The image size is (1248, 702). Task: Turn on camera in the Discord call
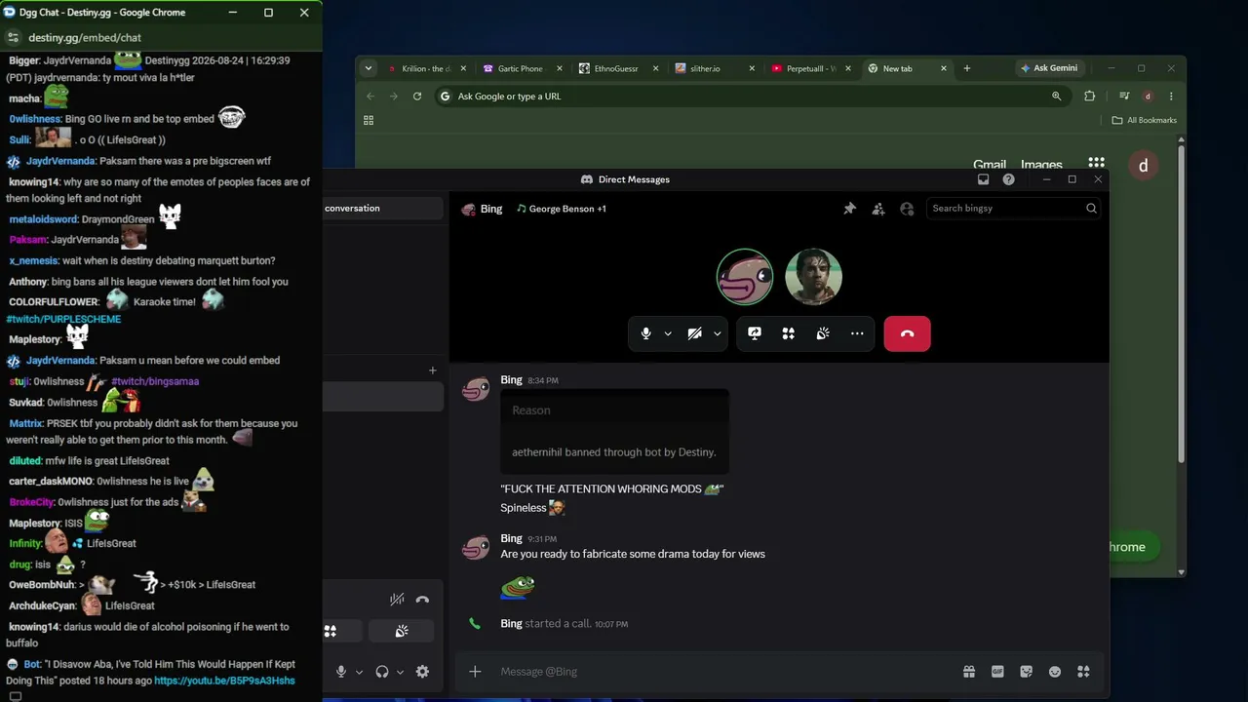pos(694,333)
